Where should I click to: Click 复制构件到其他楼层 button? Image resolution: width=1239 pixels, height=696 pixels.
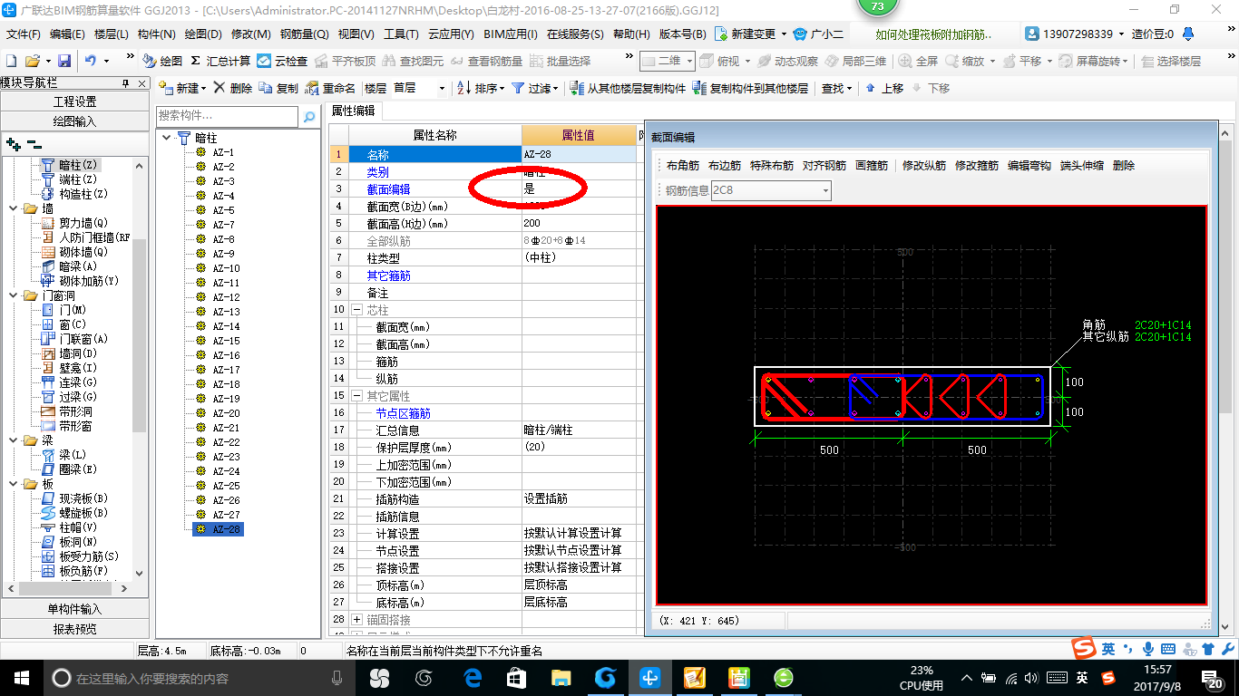point(750,88)
